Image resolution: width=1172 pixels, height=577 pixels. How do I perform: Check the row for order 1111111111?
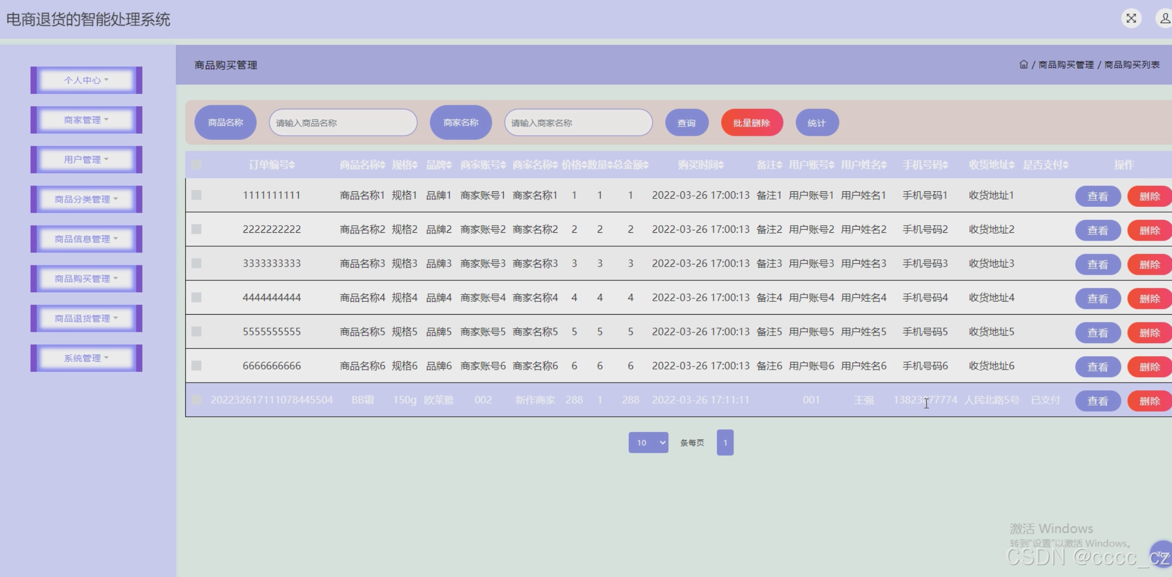(196, 195)
